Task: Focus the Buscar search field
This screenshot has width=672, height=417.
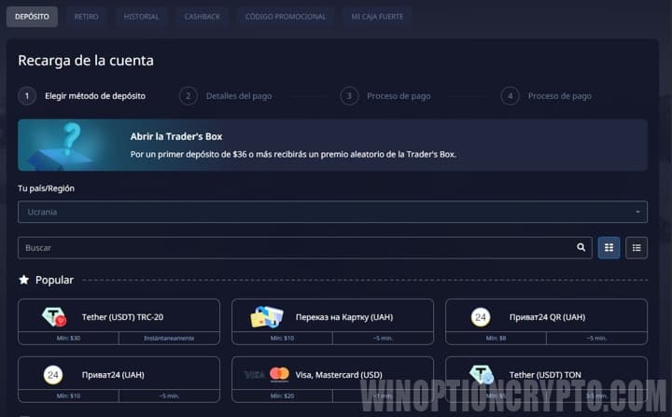Action: (x=305, y=248)
